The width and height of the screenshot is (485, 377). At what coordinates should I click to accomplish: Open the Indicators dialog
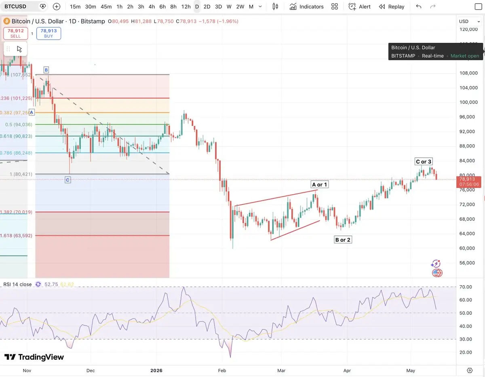tap(306, 6)
